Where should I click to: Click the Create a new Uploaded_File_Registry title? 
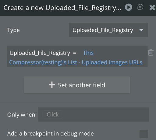(x=62, y=8)
